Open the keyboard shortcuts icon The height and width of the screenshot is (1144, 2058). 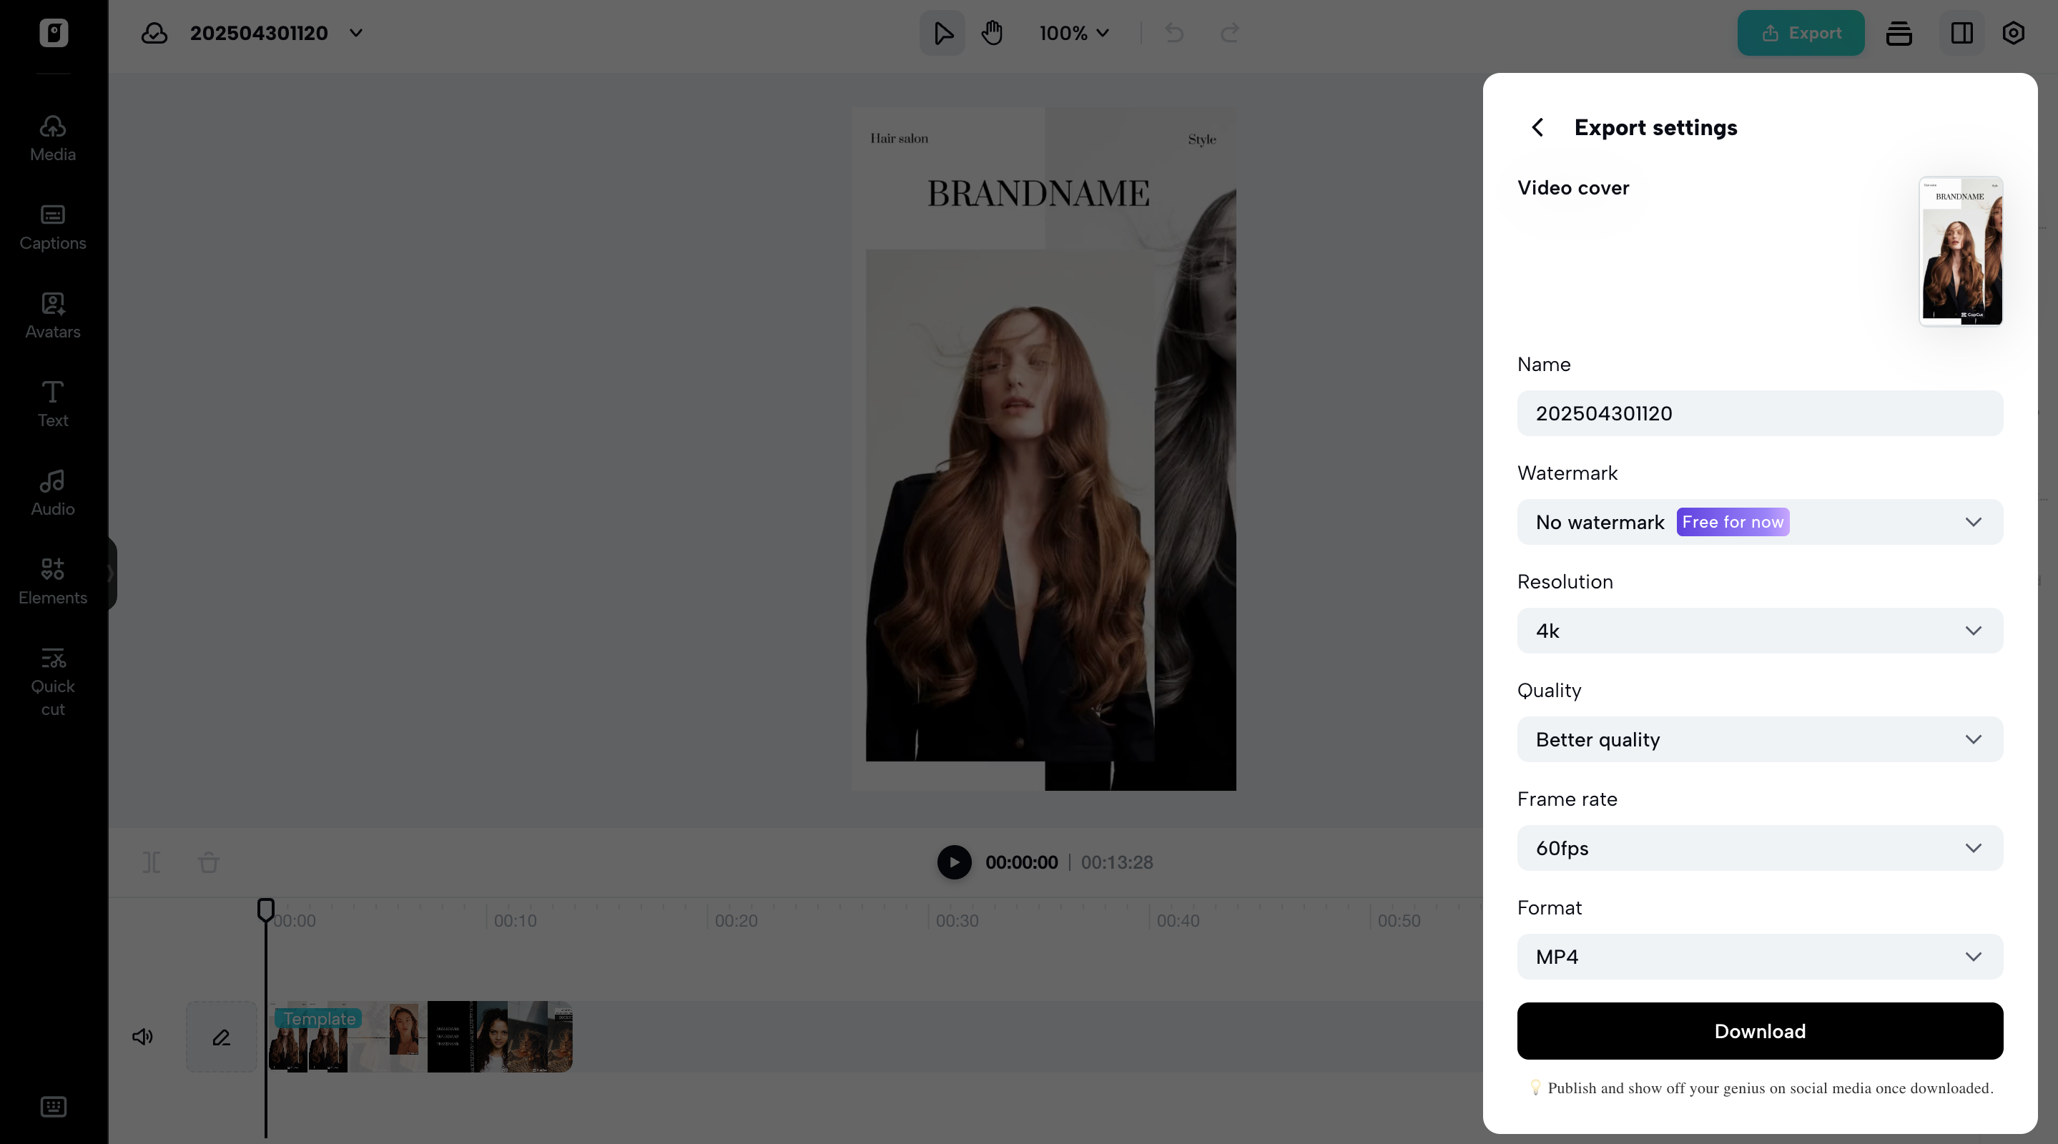[53, 1106]
